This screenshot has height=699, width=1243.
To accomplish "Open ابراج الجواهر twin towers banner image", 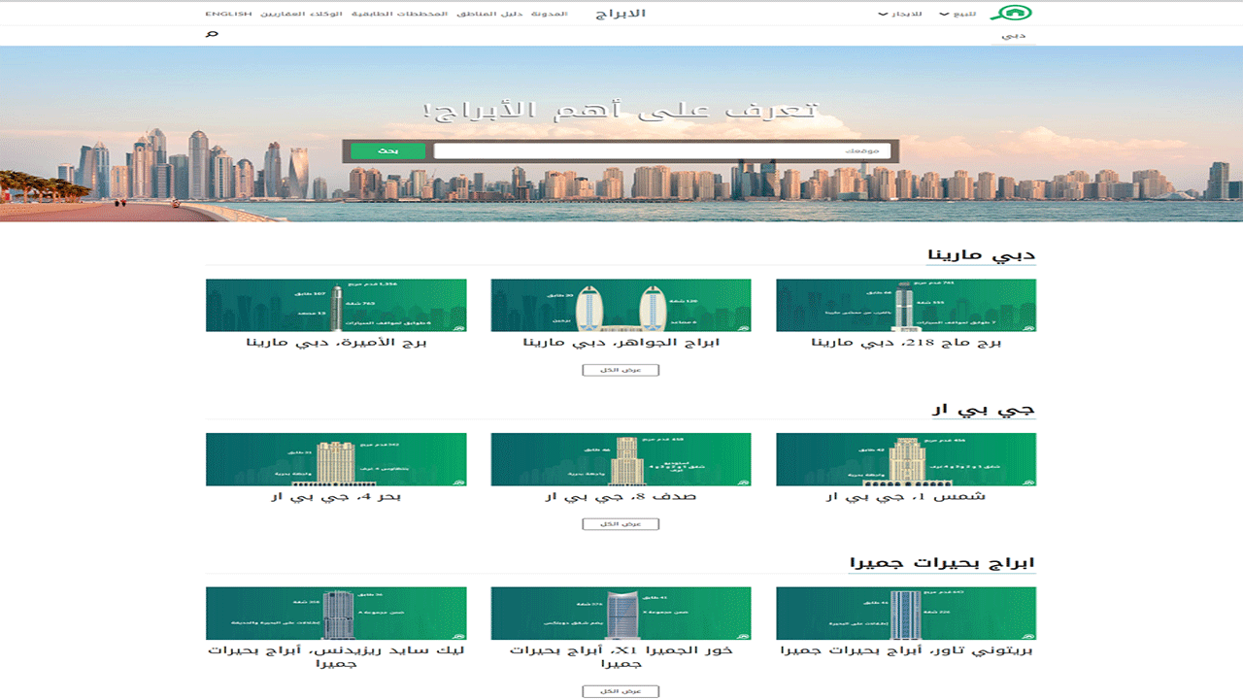I will click(621, 306).
